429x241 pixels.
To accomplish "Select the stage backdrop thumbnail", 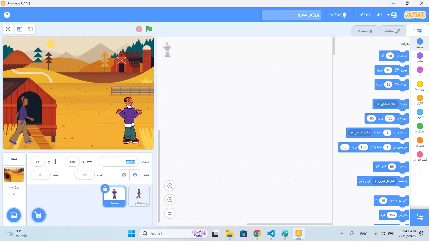I will pyautogui.click(x=14, y=174).
